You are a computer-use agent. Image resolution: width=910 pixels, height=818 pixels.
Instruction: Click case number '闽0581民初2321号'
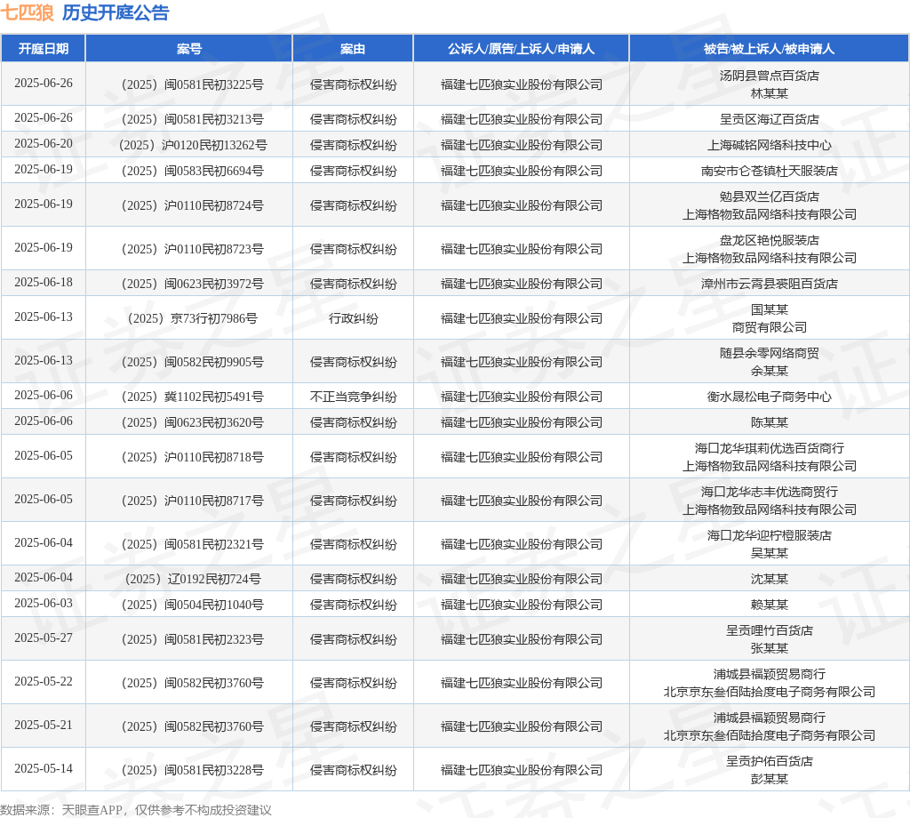coord(213,544)
